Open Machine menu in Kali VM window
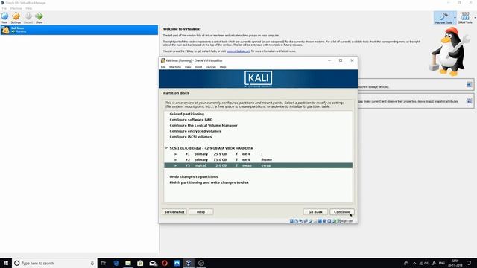Image resolution: width=477 pixels, height=268 pixels. pyautogui.click(x=175, y=67)
